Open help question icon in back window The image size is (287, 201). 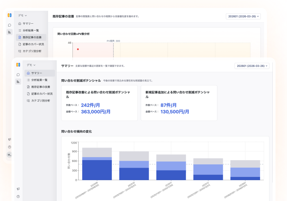[10, 147]
